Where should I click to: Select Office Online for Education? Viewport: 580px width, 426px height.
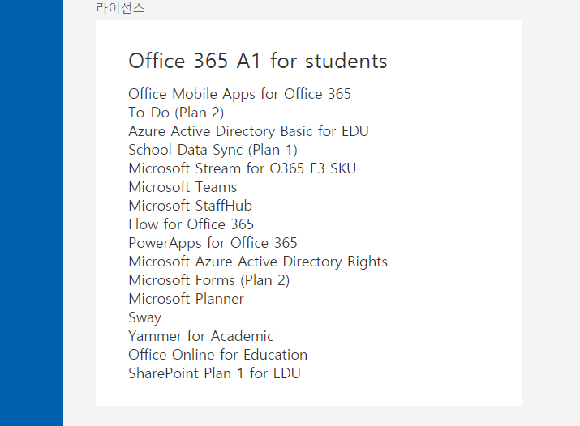[217, 355]
